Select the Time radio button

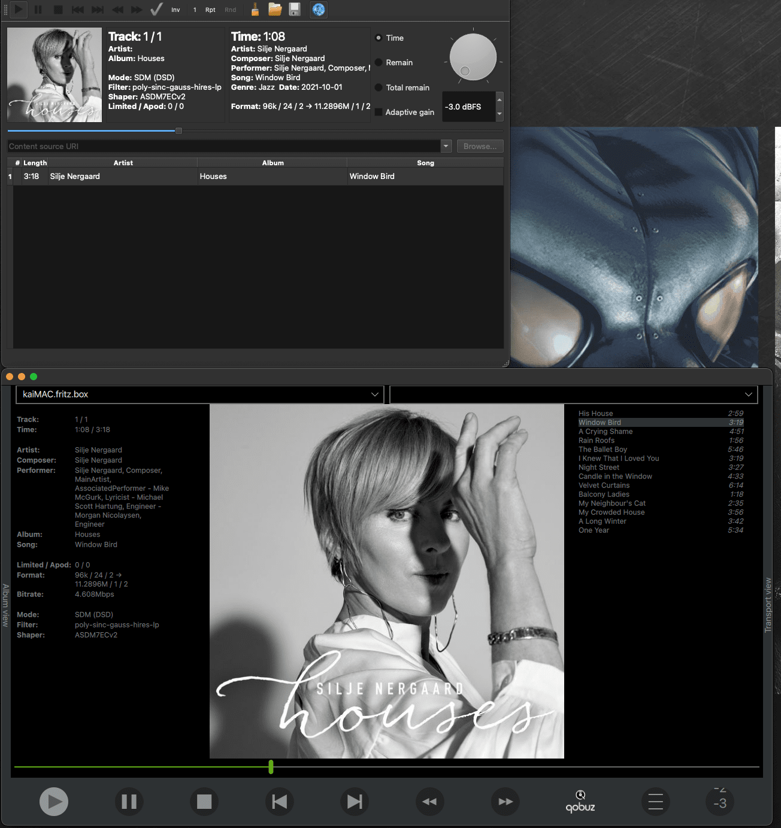pos(379,38)
